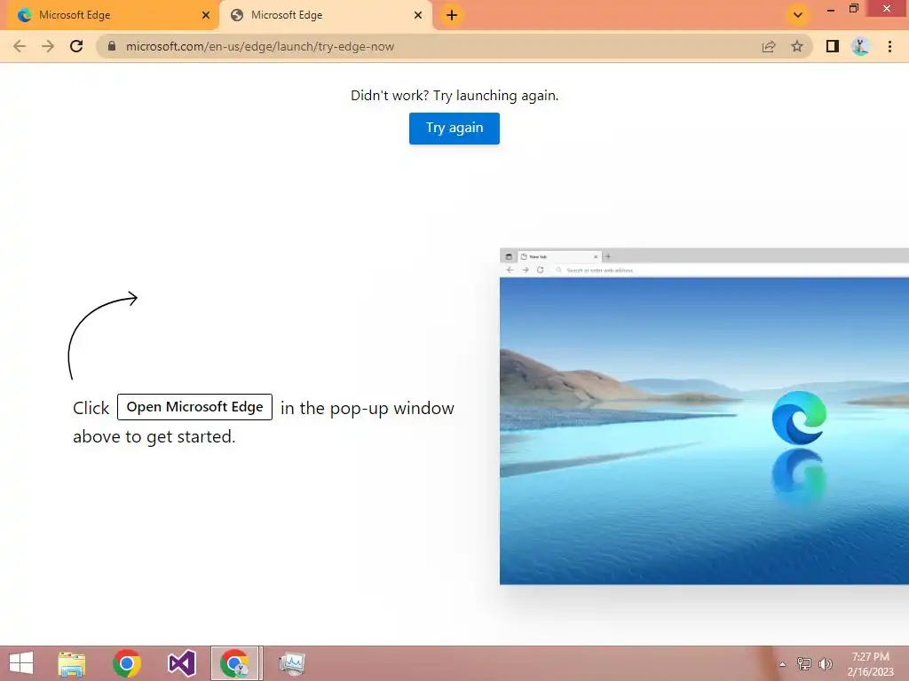Select active Chrome window in taskbar
Viewport: 909px width, 681px height.
pos(234,663)
